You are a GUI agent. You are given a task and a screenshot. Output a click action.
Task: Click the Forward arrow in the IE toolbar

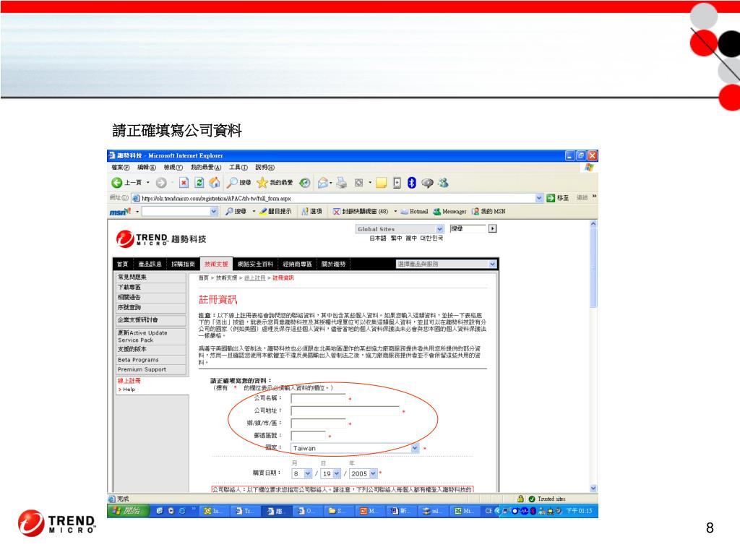coord(161,183)
